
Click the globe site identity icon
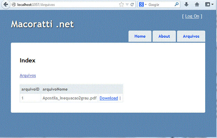pyautogui.click(x=14, y=4)
